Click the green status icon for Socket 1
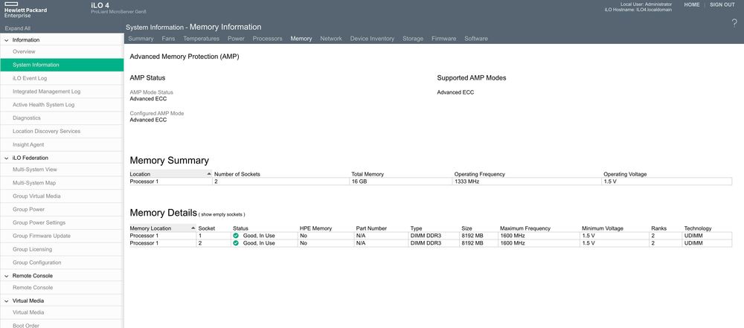Image resolution: width=744 pixels, height=328 pixels. click(236, 236)
